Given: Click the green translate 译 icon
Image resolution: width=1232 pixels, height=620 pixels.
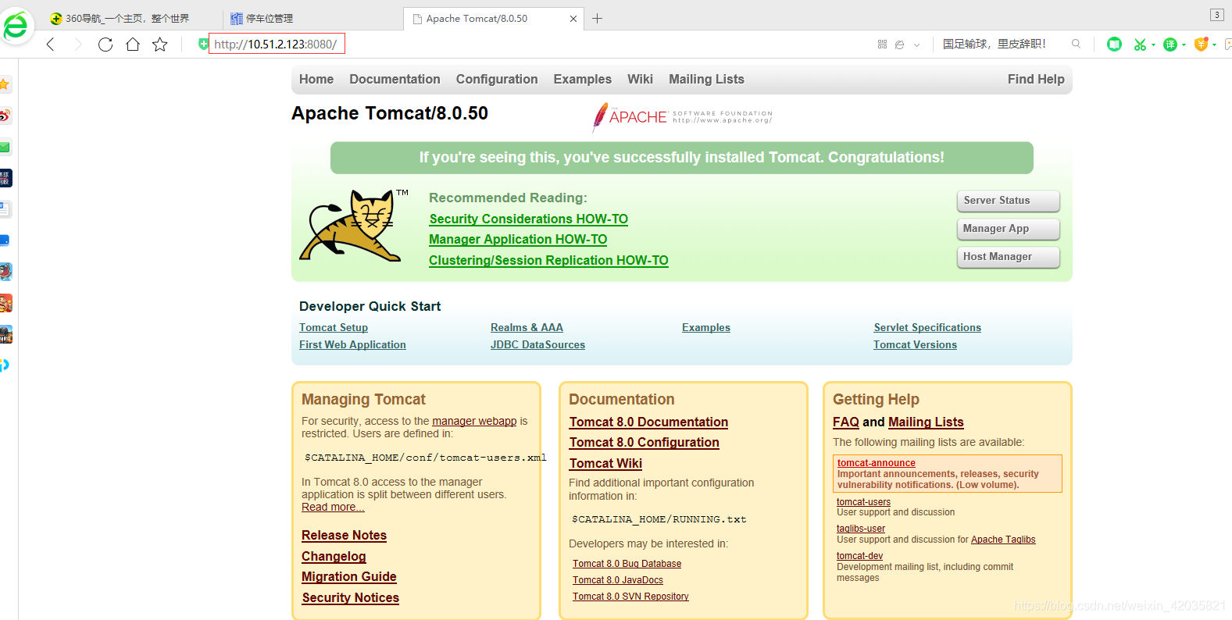Looking at the screenshot, I should tap(1170, 45).
